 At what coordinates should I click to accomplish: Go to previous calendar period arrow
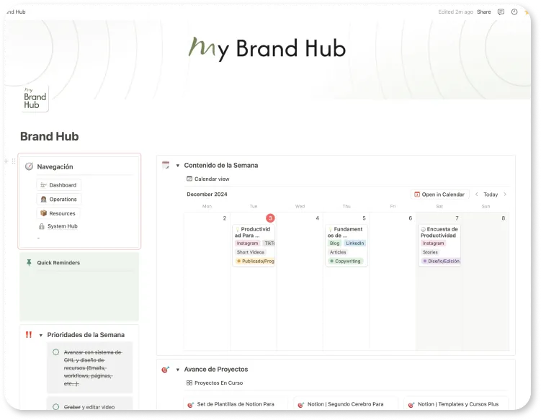(476, 195)
